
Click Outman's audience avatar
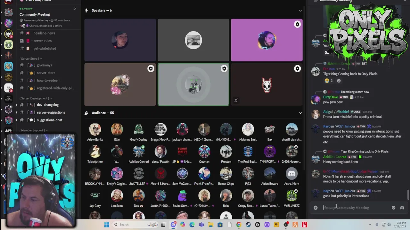click(x=204, y=151)
